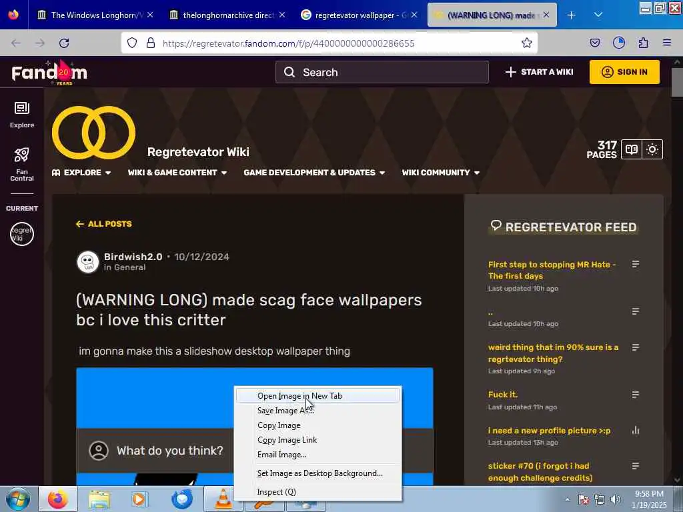Choose Email Image from context menu

(317, 455)
